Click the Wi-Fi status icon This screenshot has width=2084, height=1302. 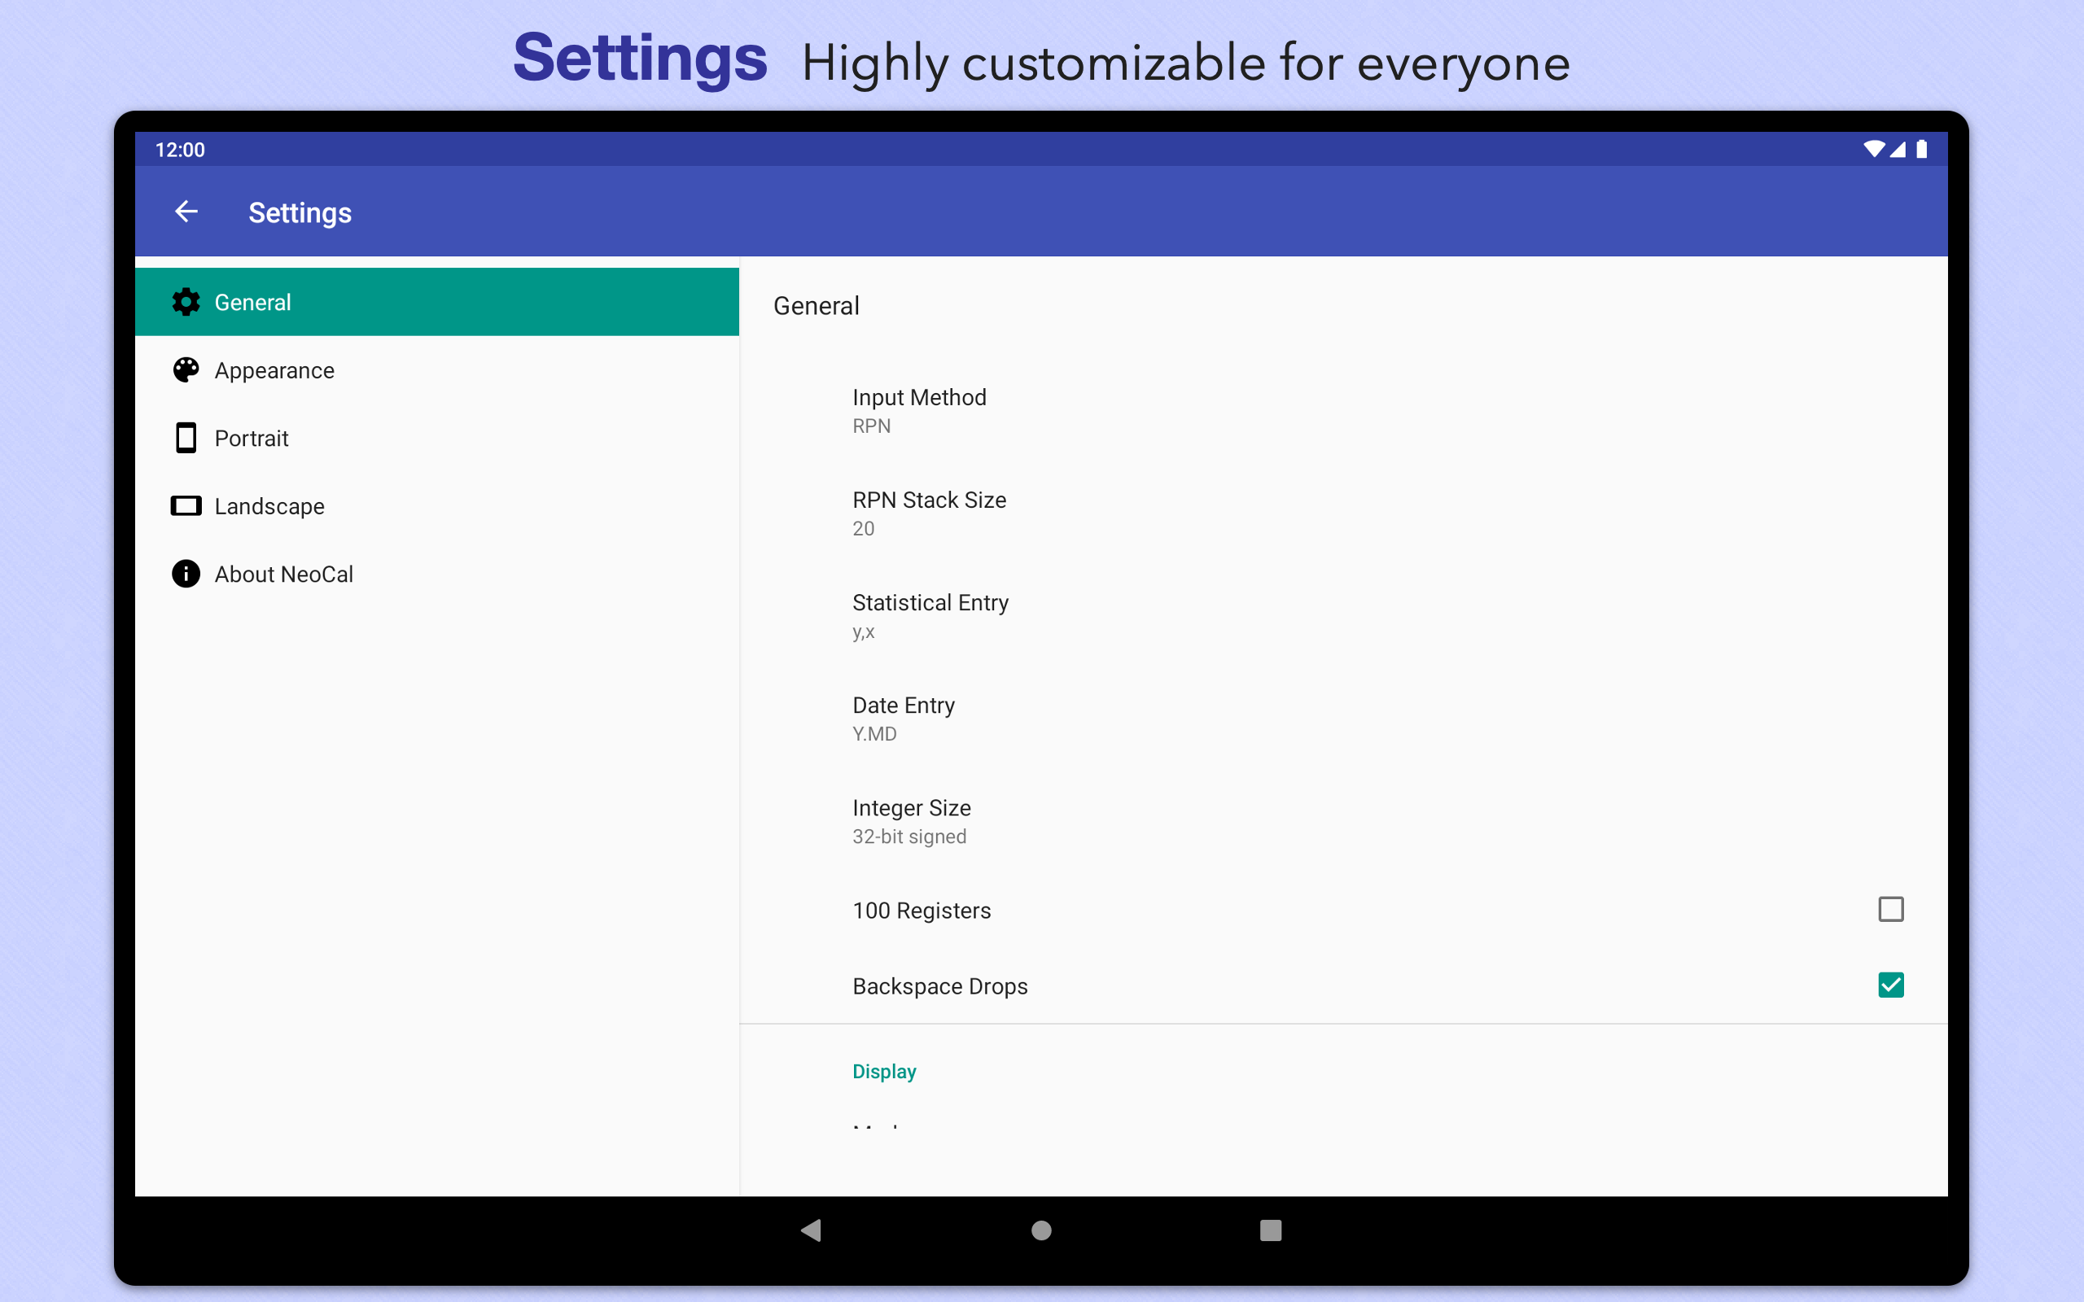tap(1873, 149)
